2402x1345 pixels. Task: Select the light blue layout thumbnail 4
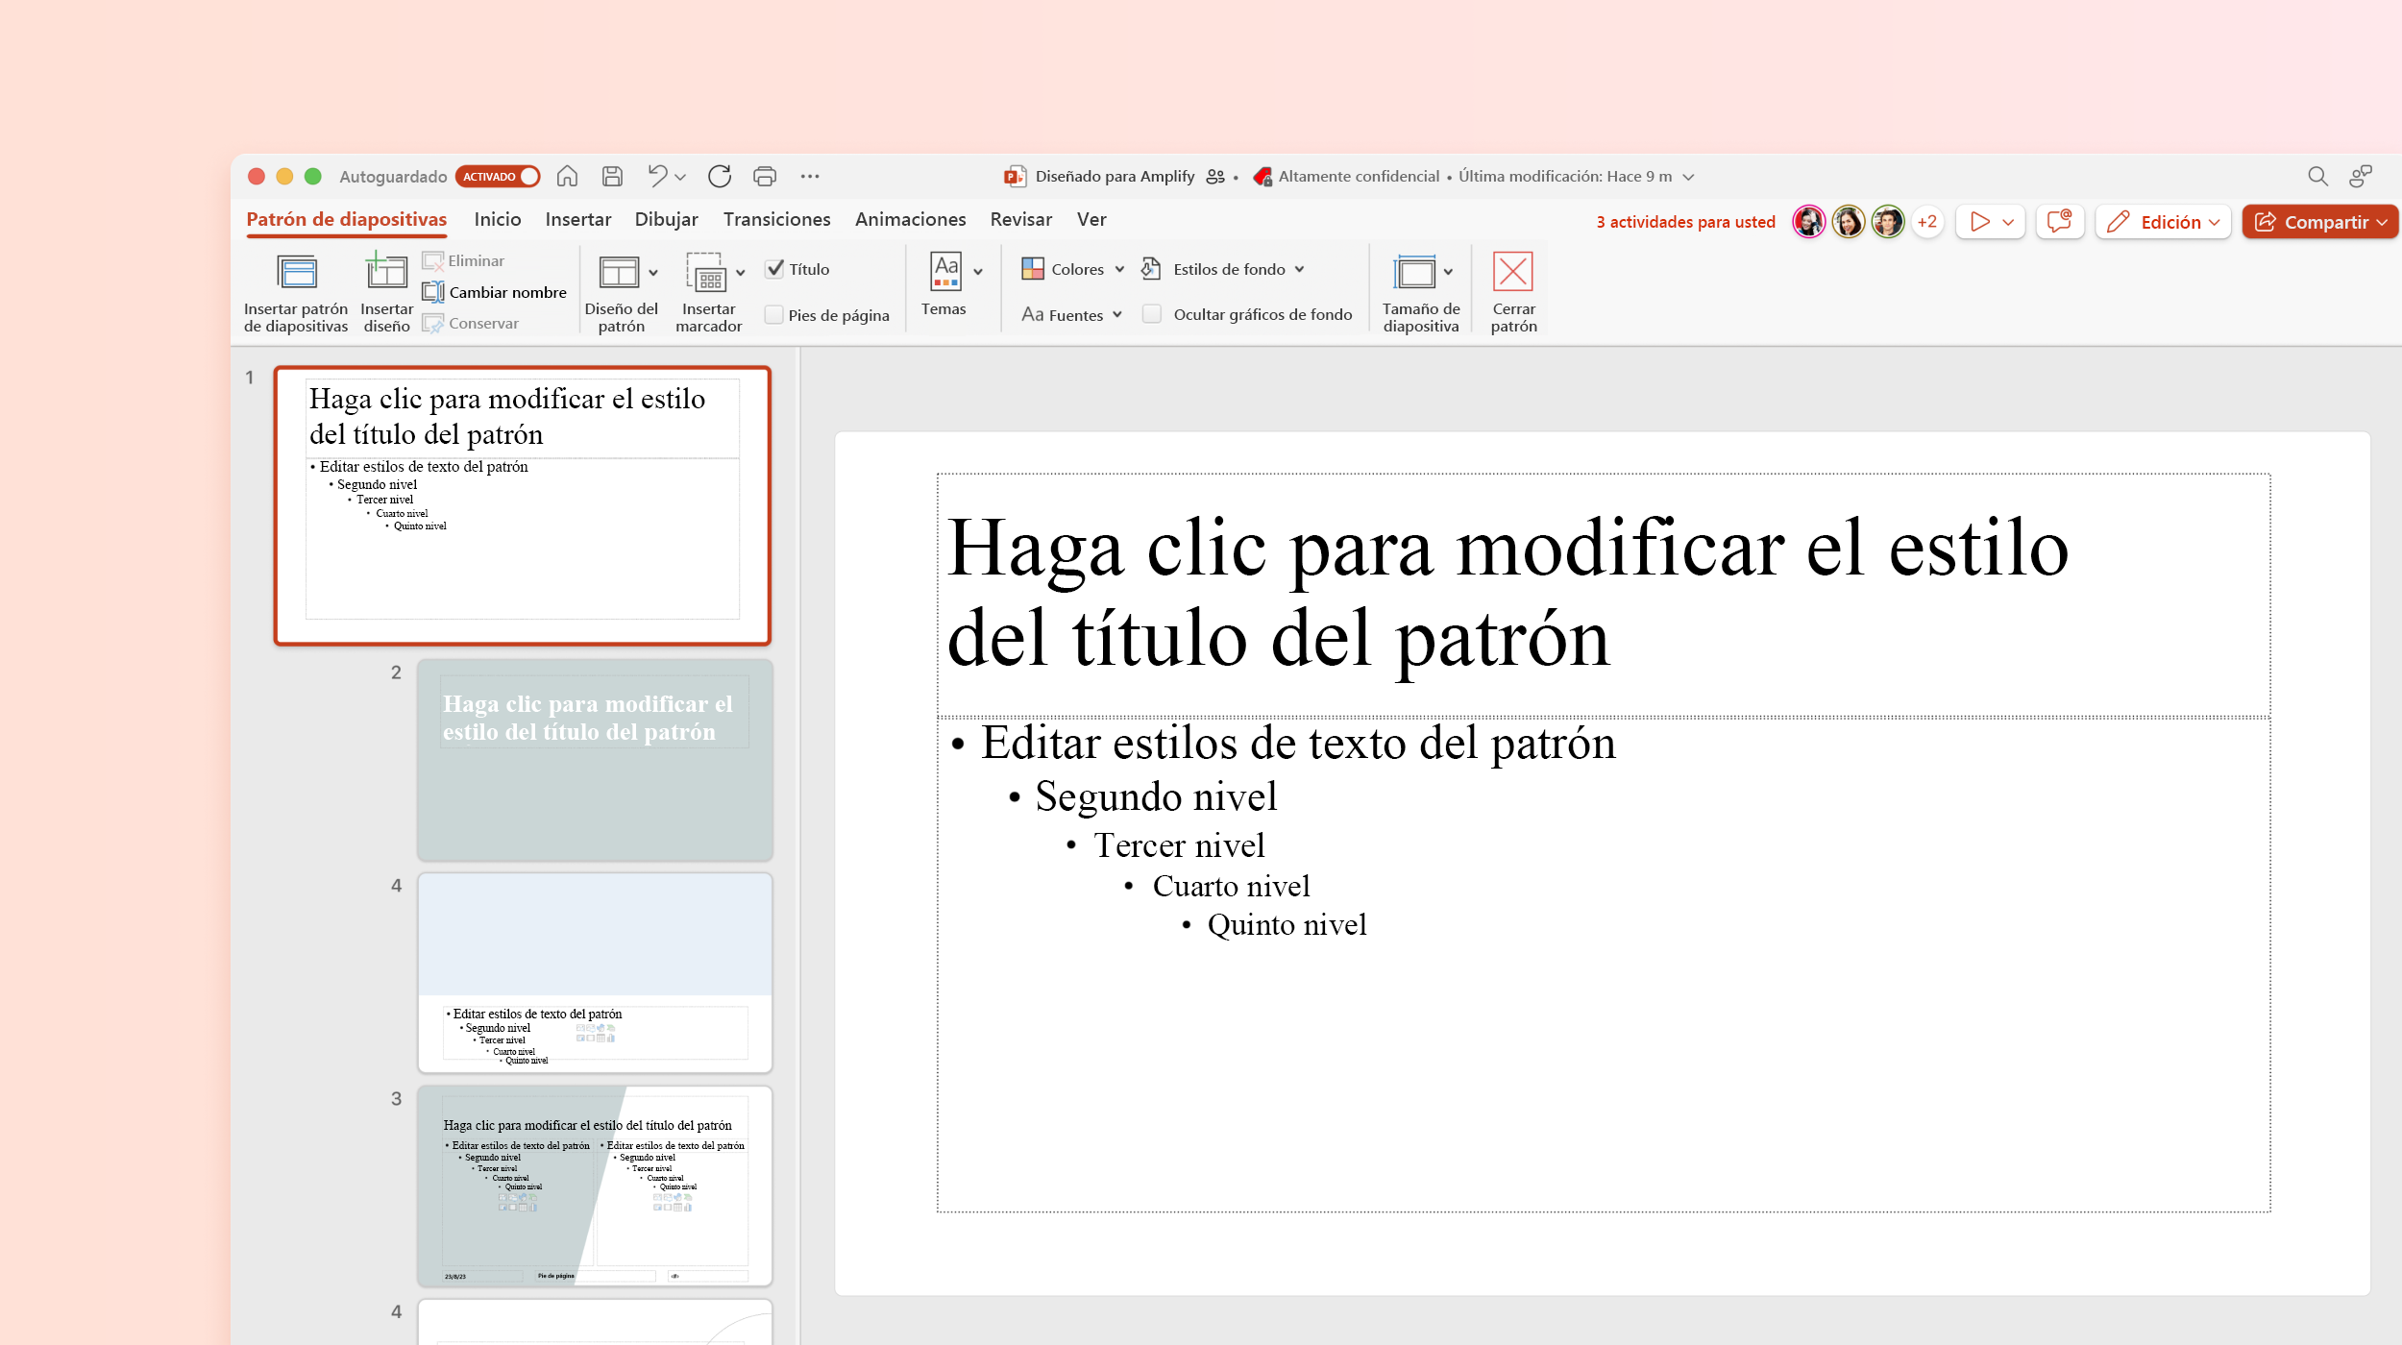(x=595, y=972)
